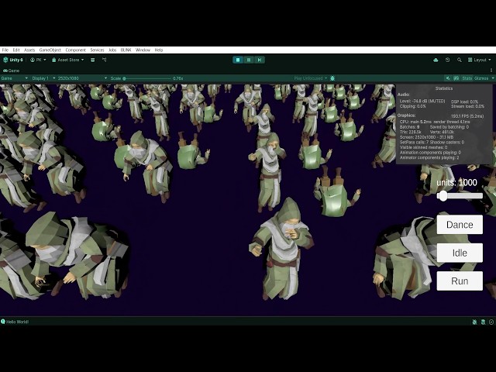Click the Step frame button
Viewport: 496px width, 372px height.
pyautogui.click(x=260, y=60)
